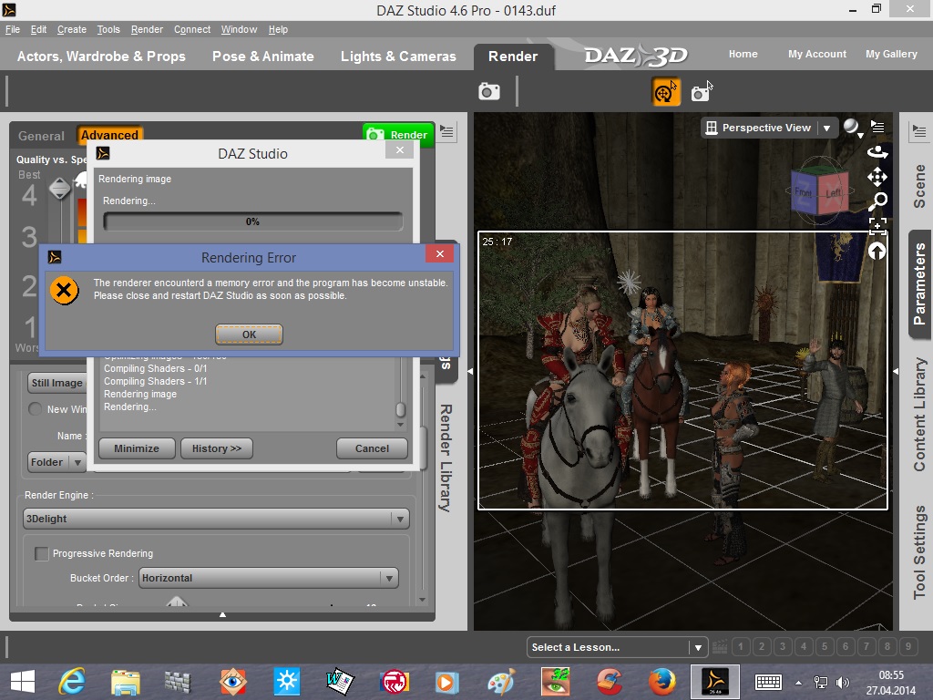Image resolution: width=933 pixels, height=700 pixels.
Task: Open the Folder dropdown button
Action: click(57, 462)
